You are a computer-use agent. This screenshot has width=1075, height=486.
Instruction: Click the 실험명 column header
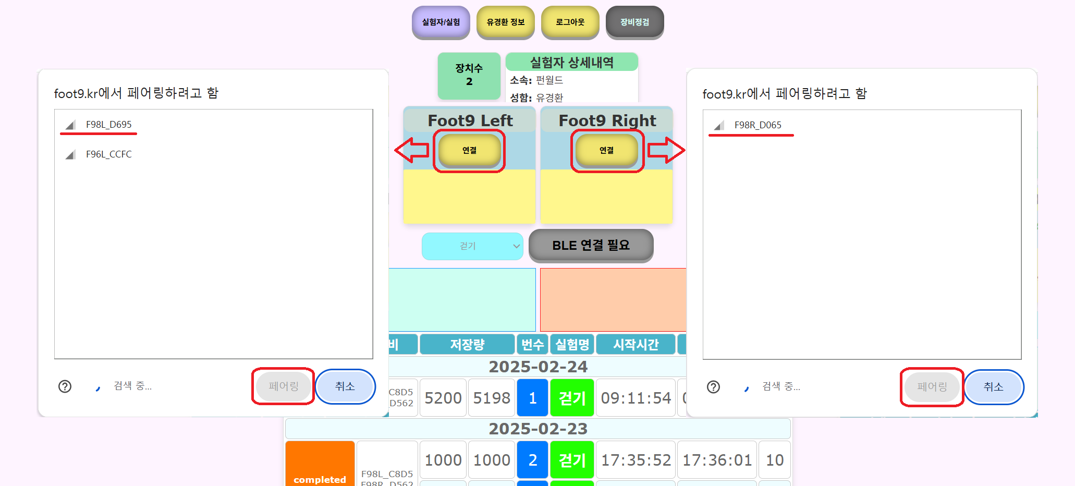click(572, 344)
